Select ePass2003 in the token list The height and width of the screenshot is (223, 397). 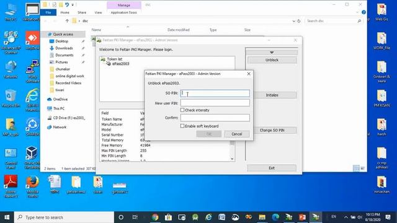coord(120,64)
